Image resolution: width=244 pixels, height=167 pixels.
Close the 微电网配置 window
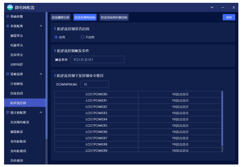coord(234,7)
